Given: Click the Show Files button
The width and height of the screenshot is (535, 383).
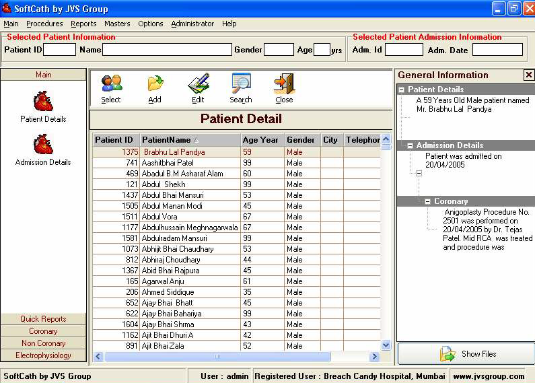Looking at the screenshot, I should (466, 354).
